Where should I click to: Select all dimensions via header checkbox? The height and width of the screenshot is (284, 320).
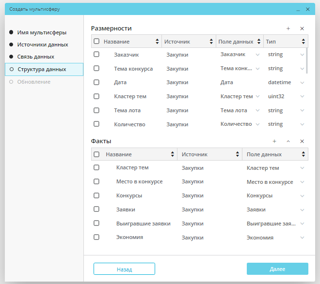(96, 42)
